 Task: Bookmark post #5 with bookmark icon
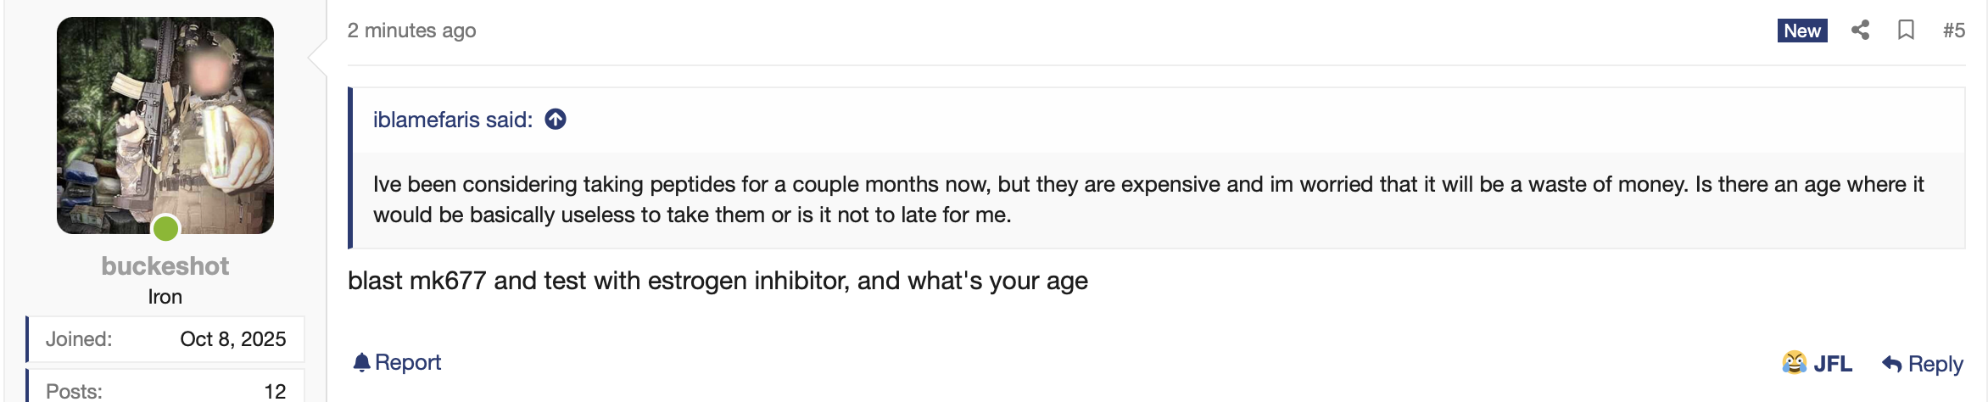pos(1906,31)
